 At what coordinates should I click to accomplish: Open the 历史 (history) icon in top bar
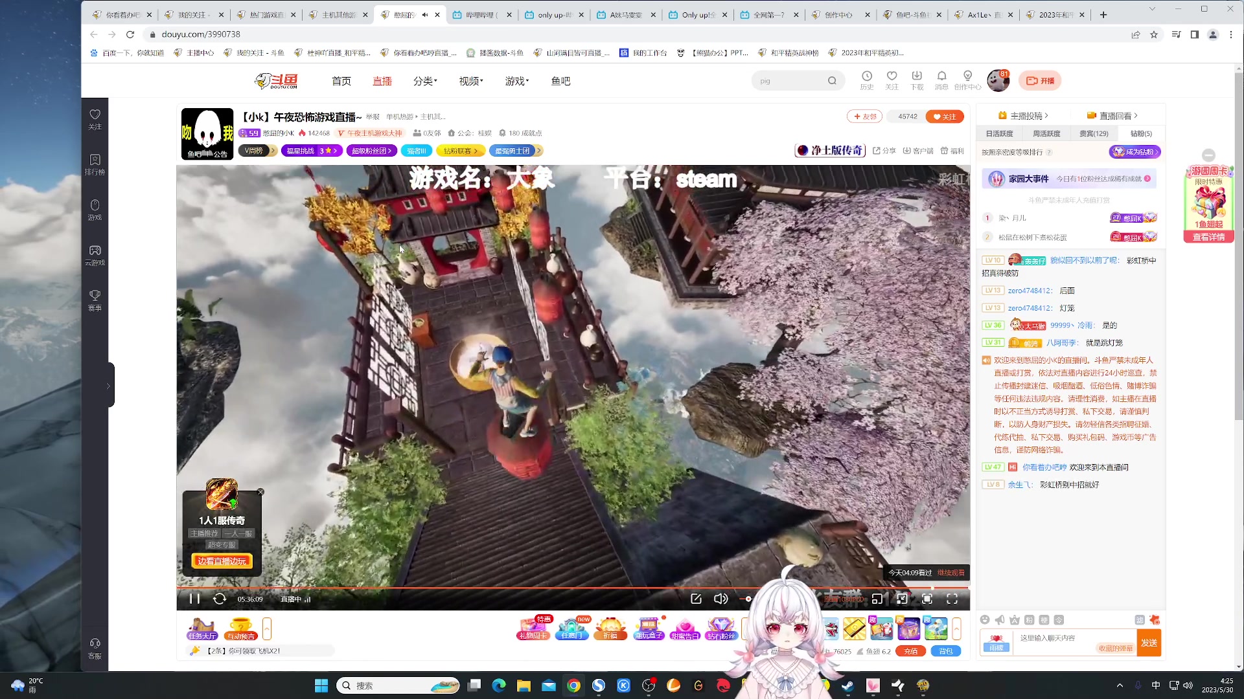click(866, 80)
